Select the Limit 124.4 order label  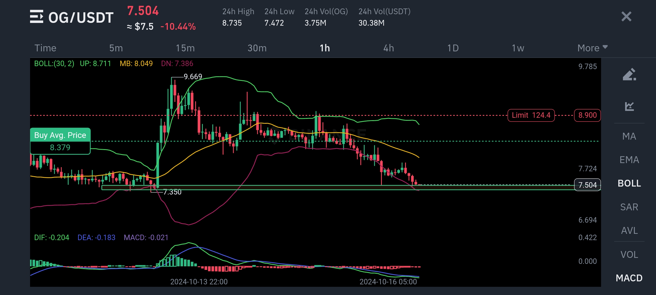[x=531, y=115]
